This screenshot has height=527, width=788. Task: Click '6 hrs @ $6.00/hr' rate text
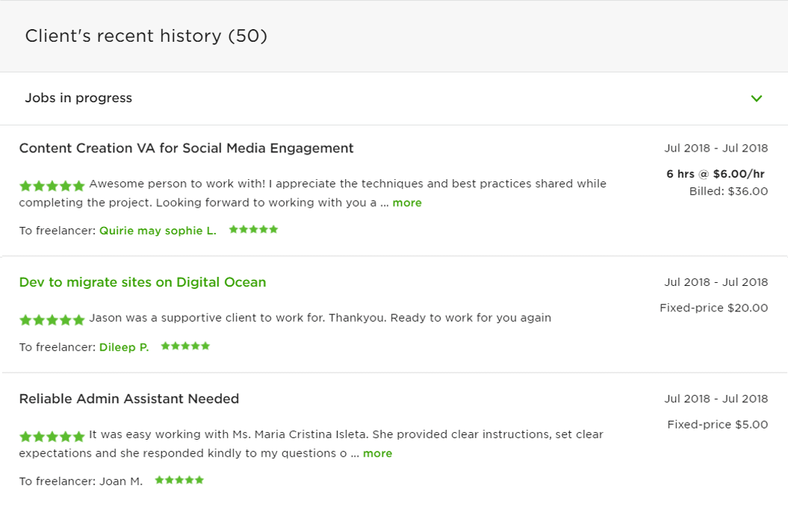coord(716,175)
